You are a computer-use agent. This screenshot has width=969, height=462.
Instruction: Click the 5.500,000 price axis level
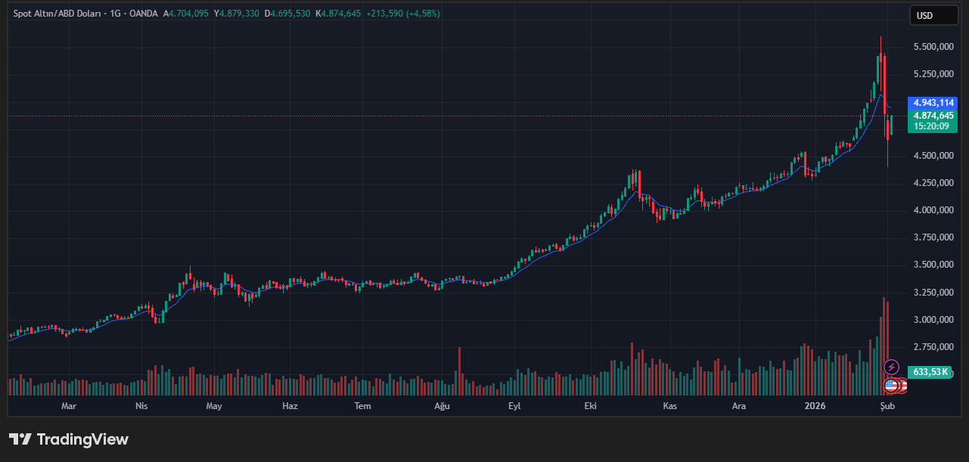933,47
